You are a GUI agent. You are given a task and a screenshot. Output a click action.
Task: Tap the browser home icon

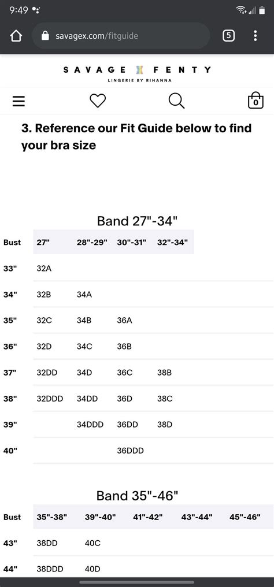[16, 36]
